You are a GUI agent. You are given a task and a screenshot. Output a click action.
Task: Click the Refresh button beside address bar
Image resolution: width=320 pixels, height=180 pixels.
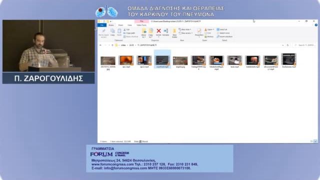pyautogui.click(x=288, y=45)
